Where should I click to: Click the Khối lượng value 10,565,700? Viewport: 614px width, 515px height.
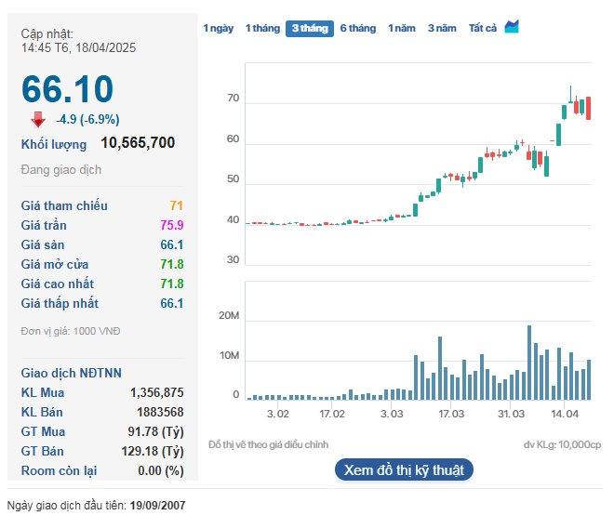click(138, 143)
